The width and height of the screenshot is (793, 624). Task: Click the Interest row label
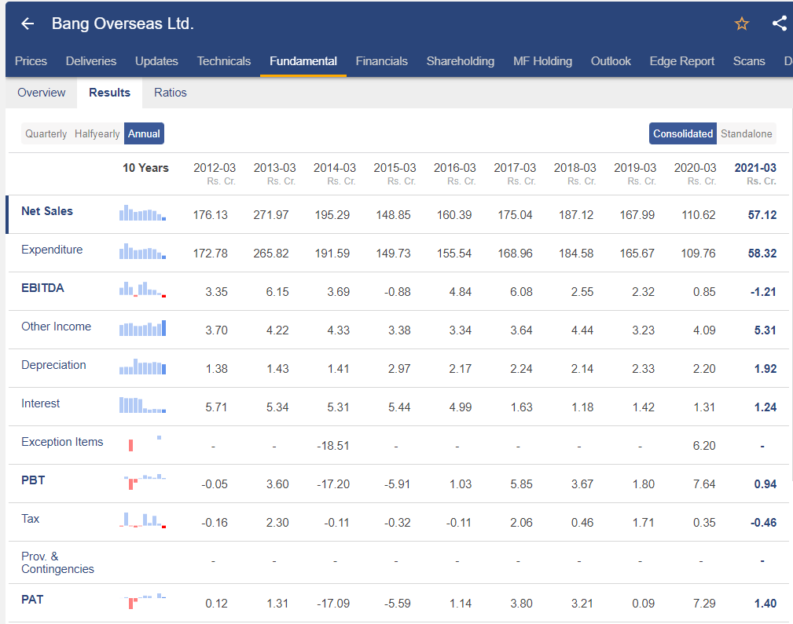pyautogui.click(x=40, y=403)
